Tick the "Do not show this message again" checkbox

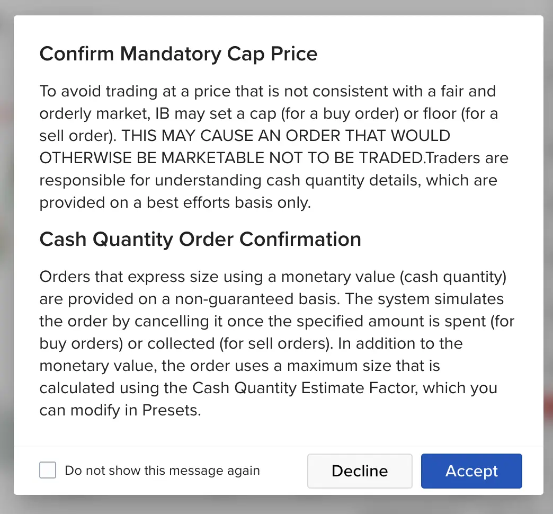[48, 470]
